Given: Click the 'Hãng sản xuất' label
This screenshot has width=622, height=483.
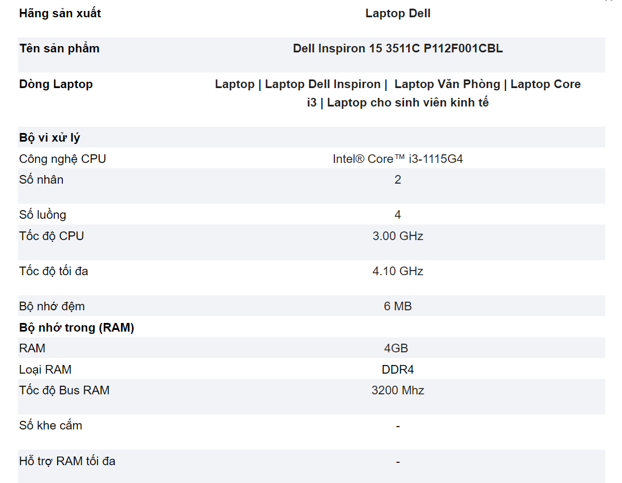Looking at the screenshot, I should 60,13.
